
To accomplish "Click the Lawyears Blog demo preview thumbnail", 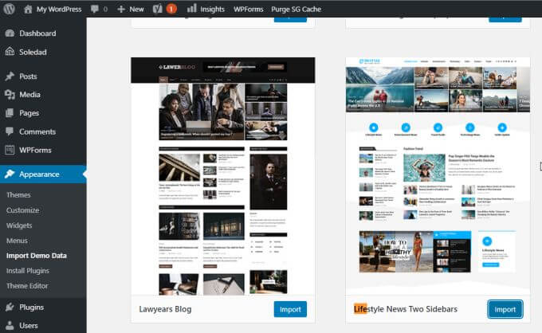I will click(223, 176).
